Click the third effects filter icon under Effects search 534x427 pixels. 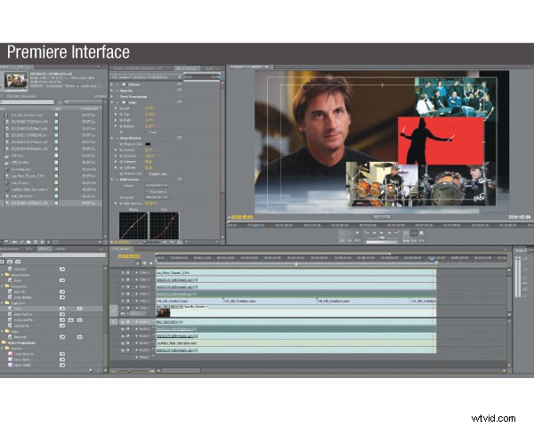click(18, 262)
